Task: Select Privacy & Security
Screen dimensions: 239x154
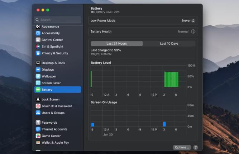Action: (x=58, y=53)
